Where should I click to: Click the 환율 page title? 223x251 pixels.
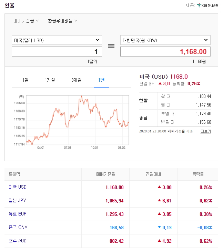coord(9,5)
